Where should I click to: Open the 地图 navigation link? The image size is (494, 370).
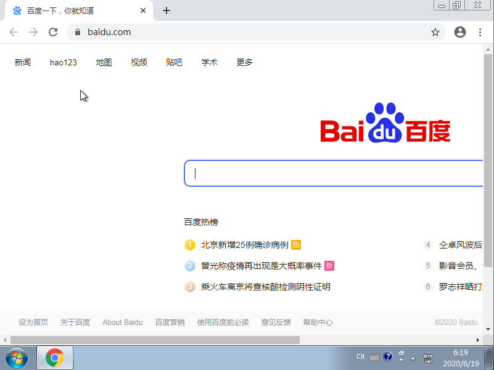(104, 62)
